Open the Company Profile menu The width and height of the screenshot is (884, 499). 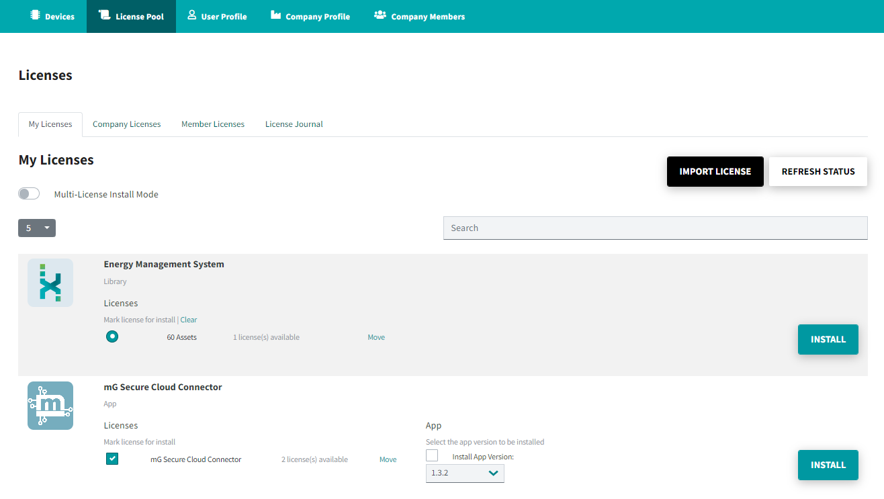(310, 16)
